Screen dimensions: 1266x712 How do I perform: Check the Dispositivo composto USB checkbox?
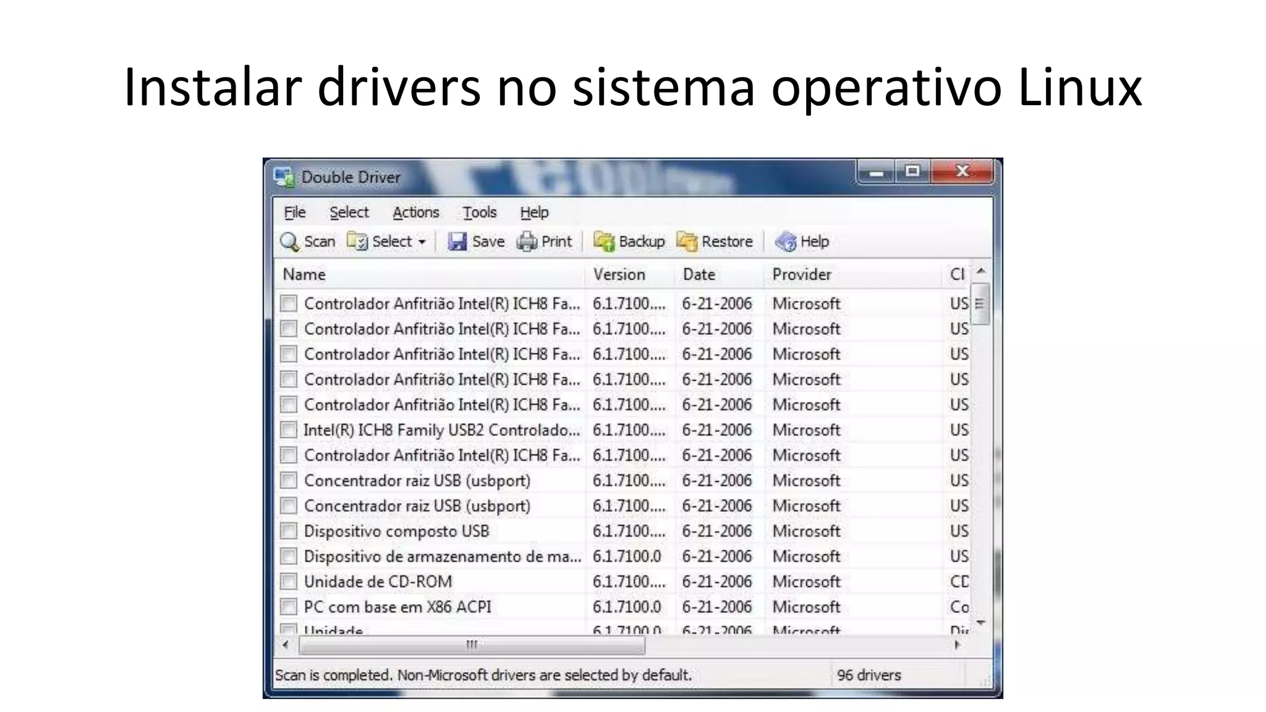point(289,531)
